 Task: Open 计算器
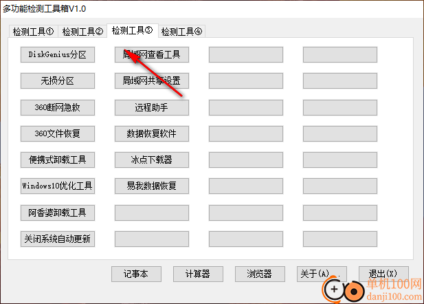[198, 274]
